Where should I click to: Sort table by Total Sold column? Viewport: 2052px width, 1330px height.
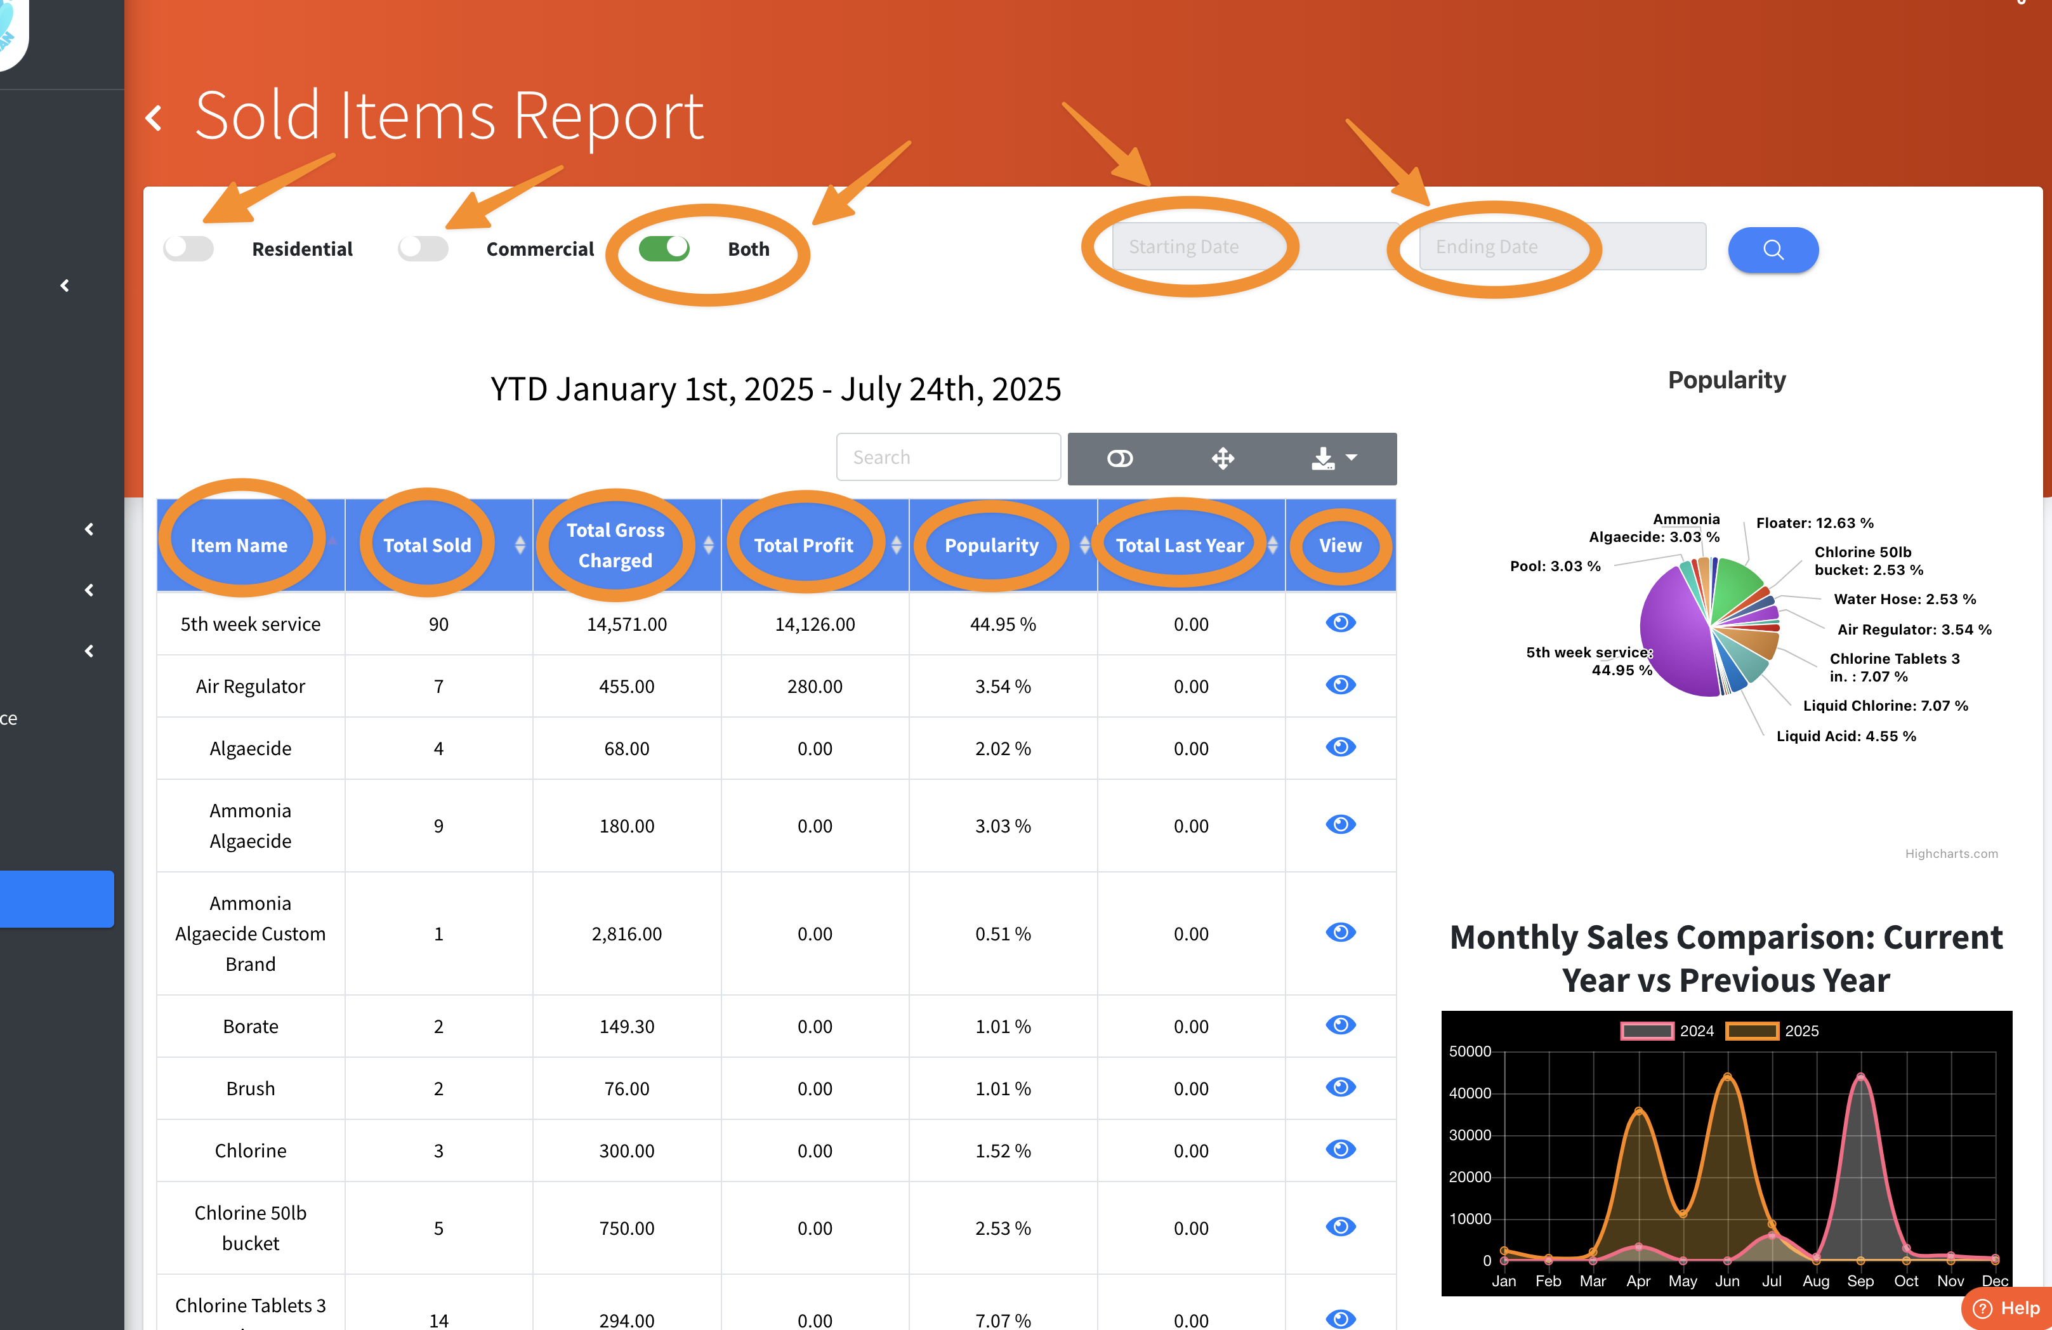[428, 546]
